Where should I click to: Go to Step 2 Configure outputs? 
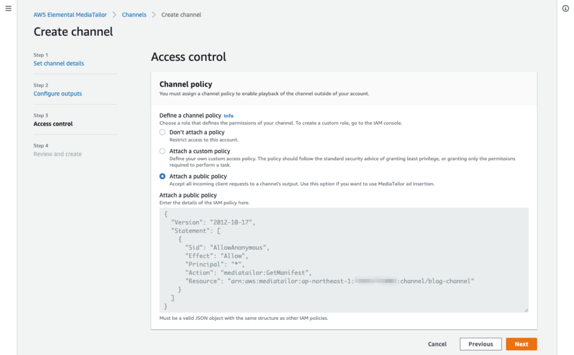(x=57, y=93)
